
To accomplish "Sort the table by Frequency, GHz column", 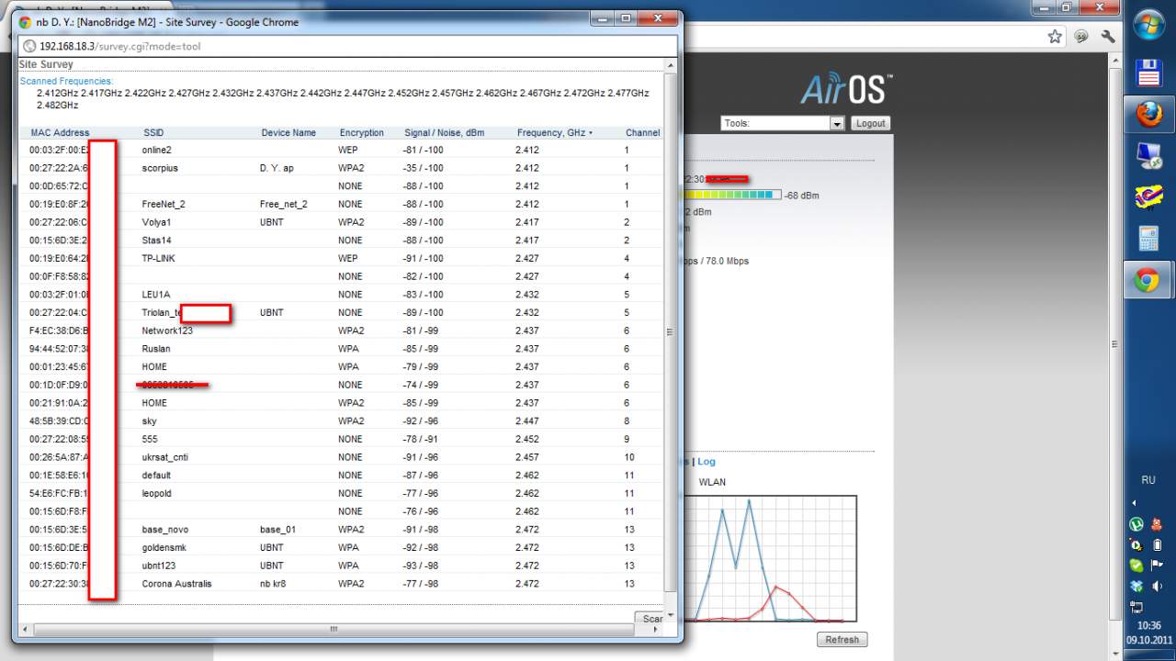I will (x=553, y=133).
